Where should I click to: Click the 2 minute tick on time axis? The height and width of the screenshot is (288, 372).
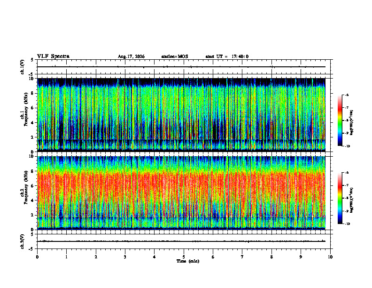[x=96, y=257]
